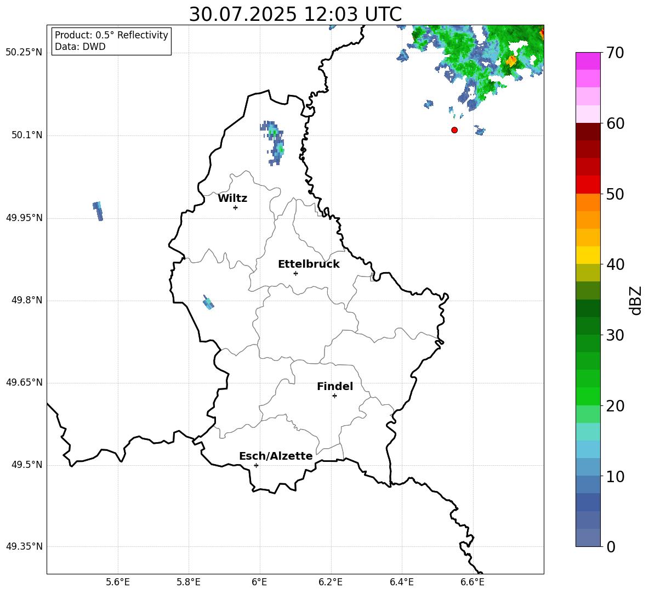Click the 50.1°N latitude label

[27, 135]
